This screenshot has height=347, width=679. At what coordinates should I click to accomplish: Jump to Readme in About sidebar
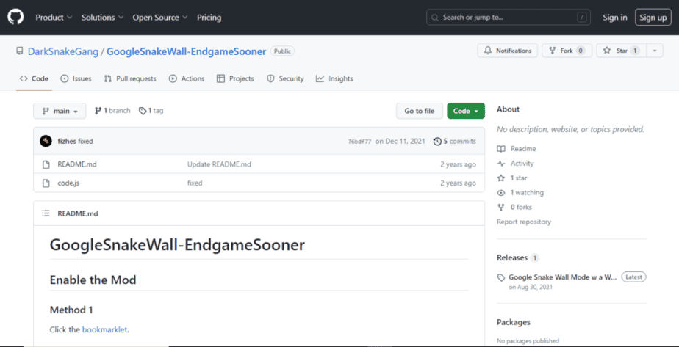(x=517, y=149)
